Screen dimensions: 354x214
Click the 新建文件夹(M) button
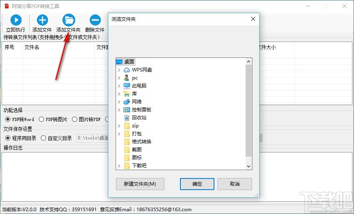(140, 184)
